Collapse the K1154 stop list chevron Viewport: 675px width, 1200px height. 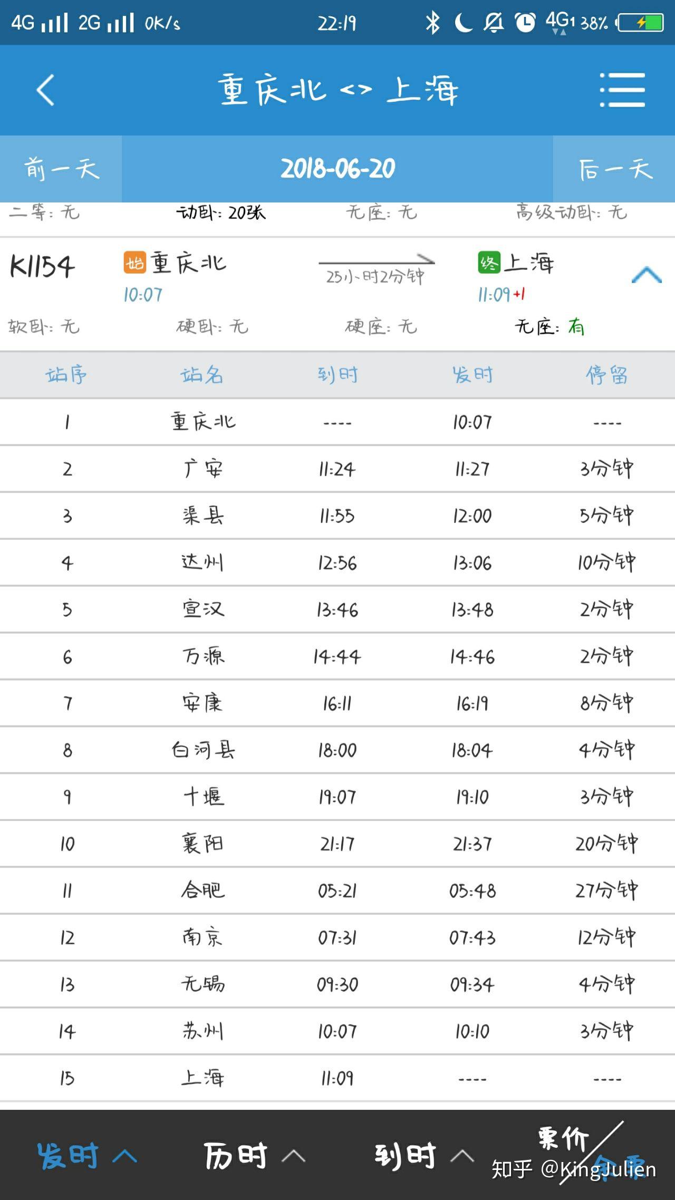click(x=646, y=275)
